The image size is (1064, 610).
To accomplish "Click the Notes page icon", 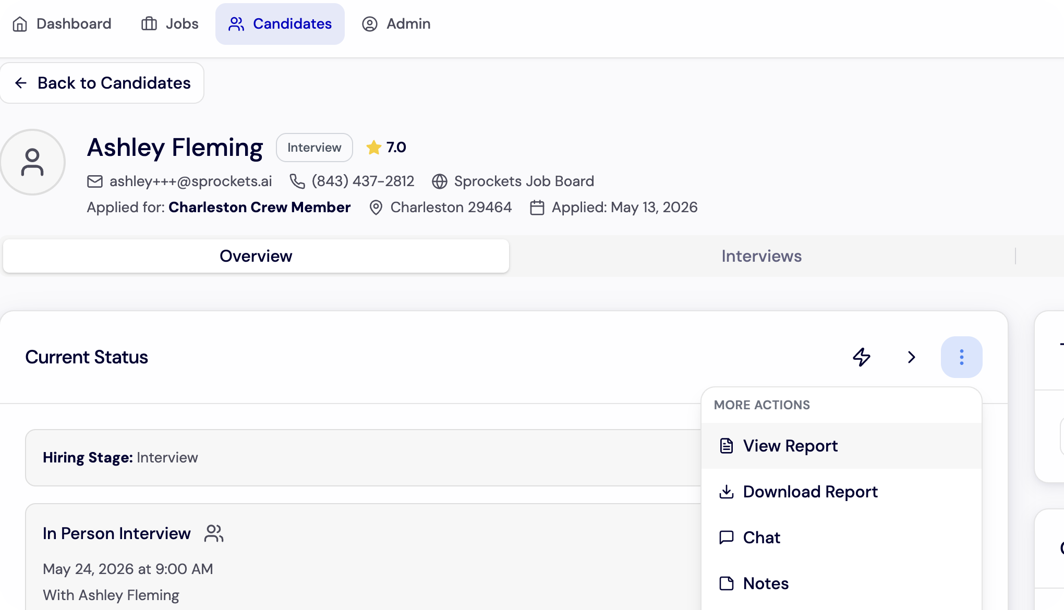I will (x=726, y=583).
